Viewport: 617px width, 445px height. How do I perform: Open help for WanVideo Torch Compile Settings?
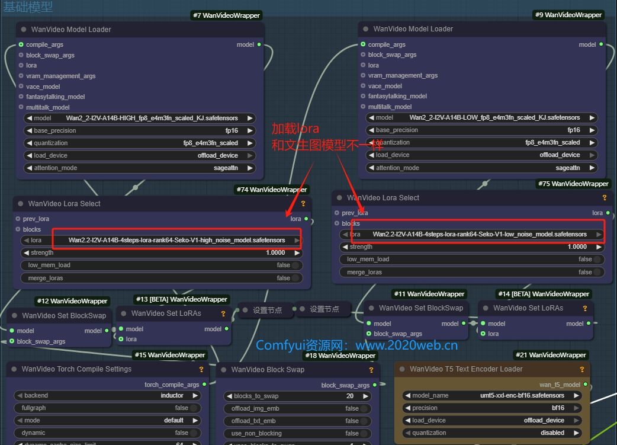[x=201, y=369]
